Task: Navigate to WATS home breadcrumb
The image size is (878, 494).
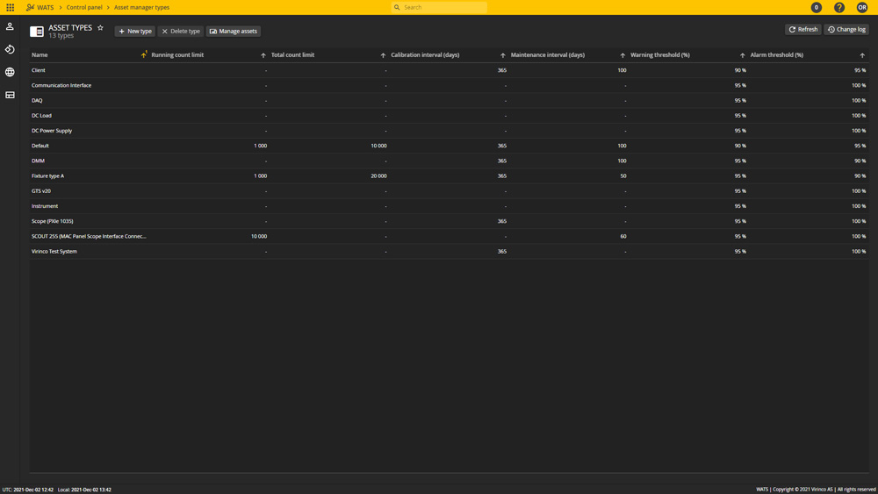Action: click(x=40, y=7)
